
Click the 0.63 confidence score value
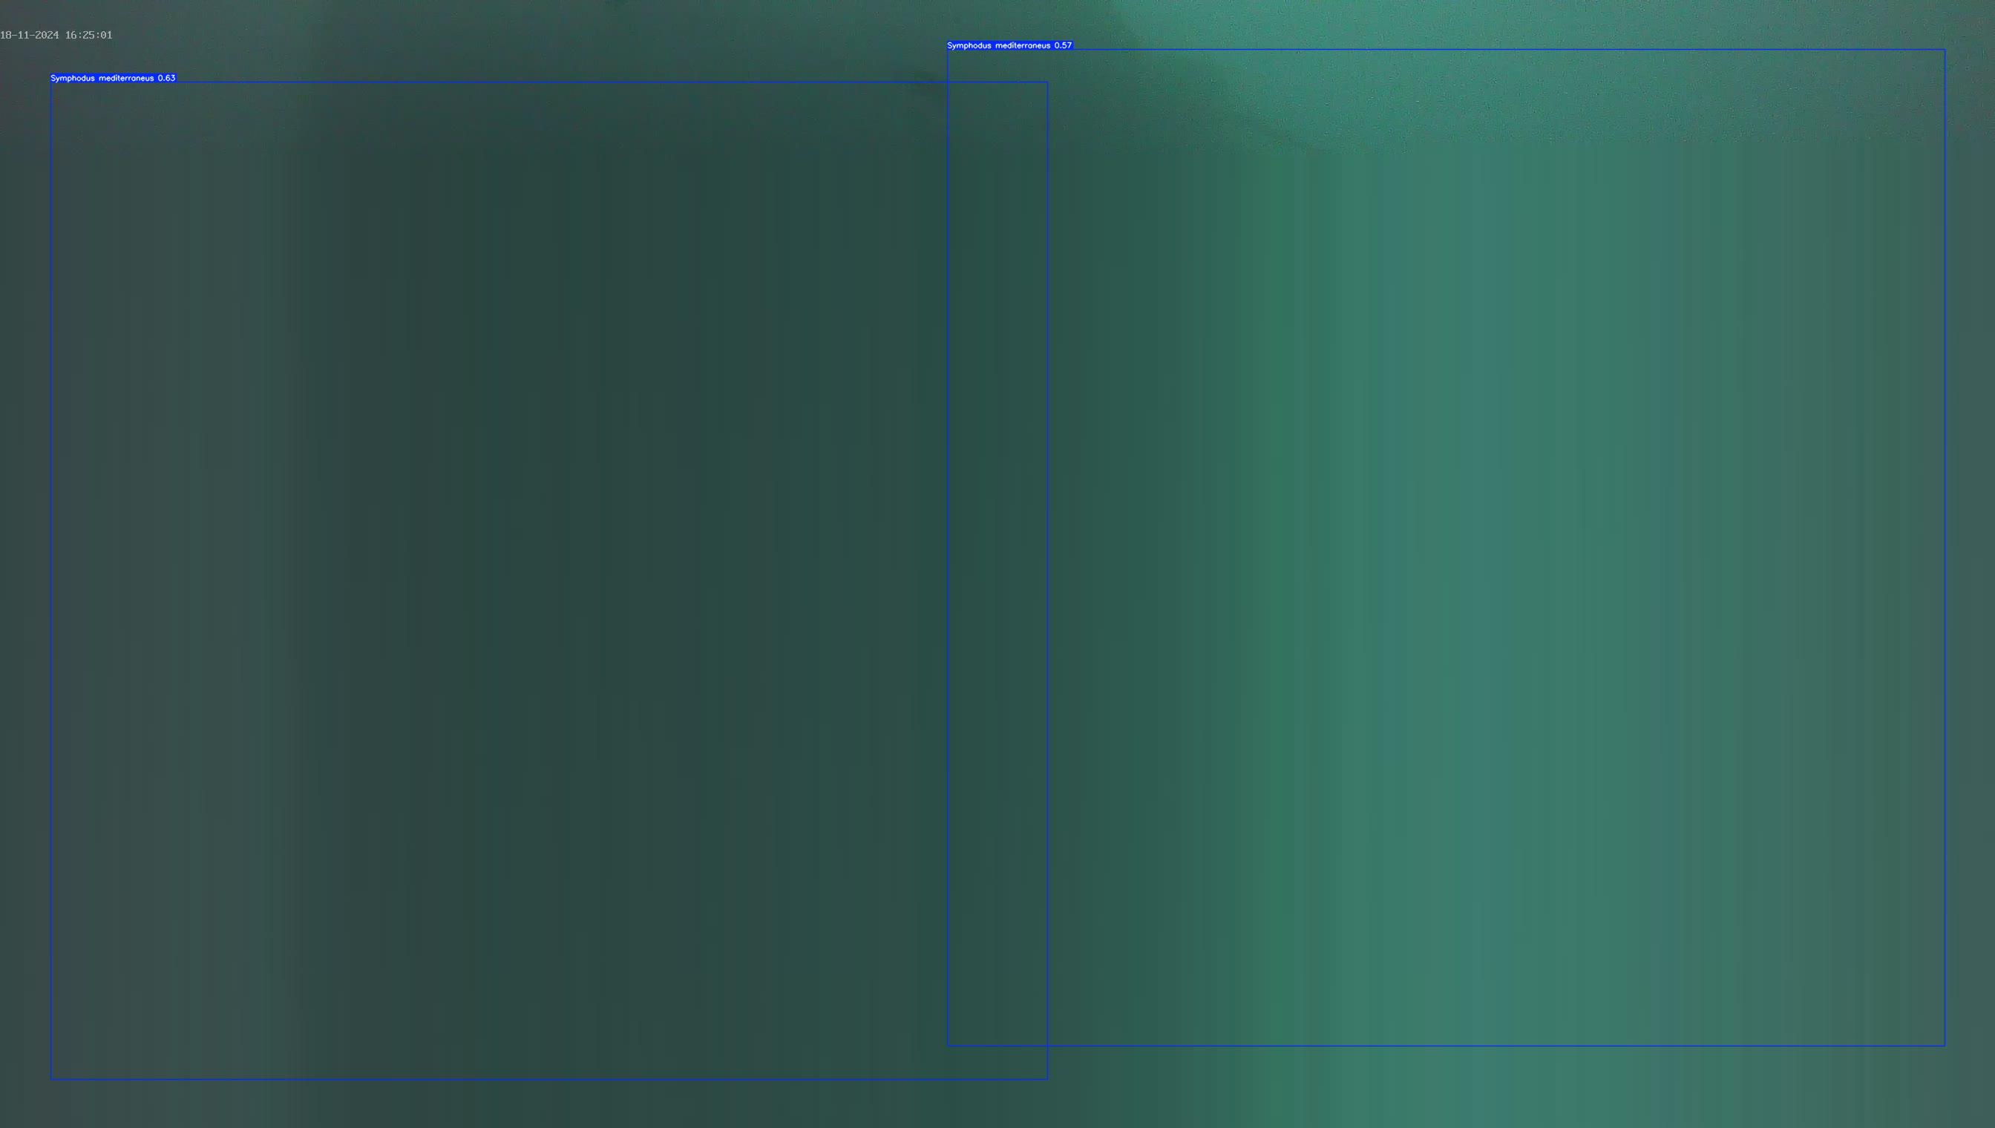[166, 78]
